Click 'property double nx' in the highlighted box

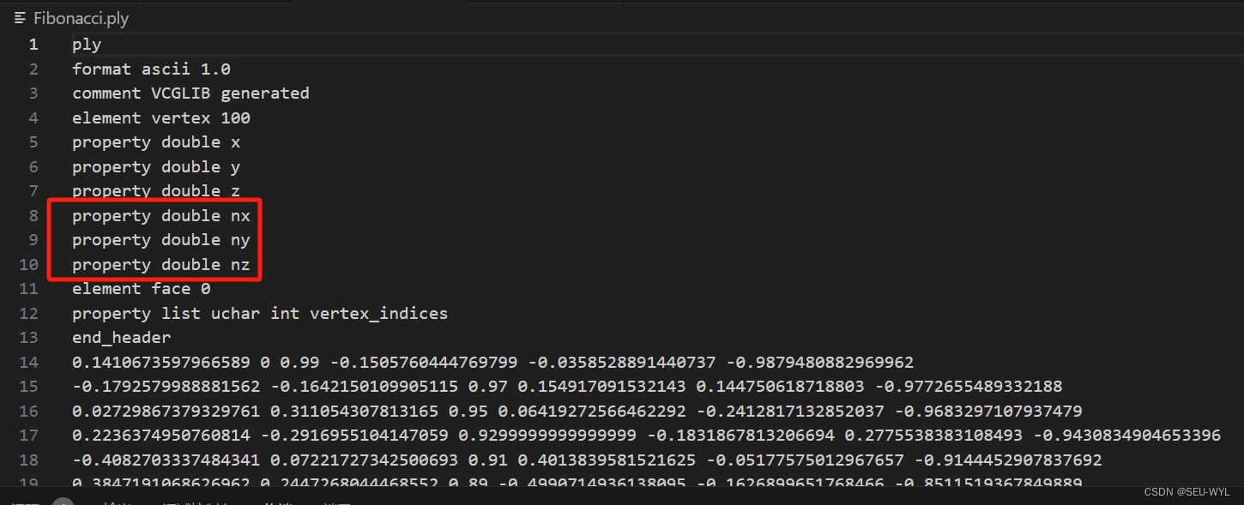161,215
